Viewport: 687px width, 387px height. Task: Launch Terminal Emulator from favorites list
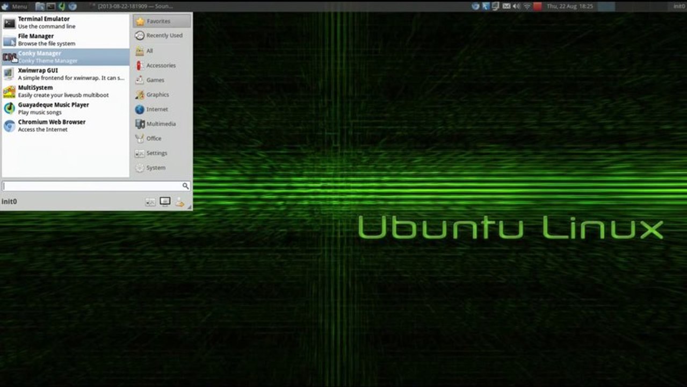click(66, 23)
